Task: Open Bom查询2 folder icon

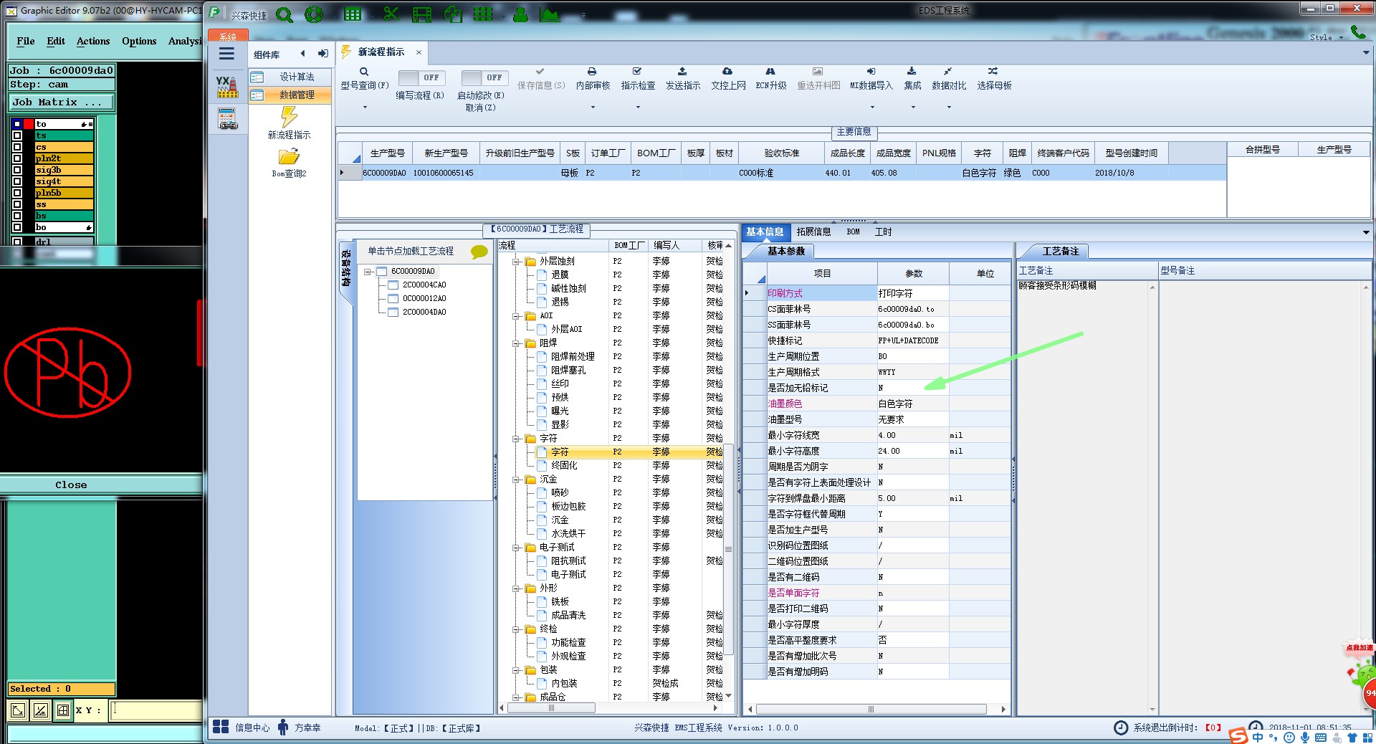Action: (x=289, y=156)
